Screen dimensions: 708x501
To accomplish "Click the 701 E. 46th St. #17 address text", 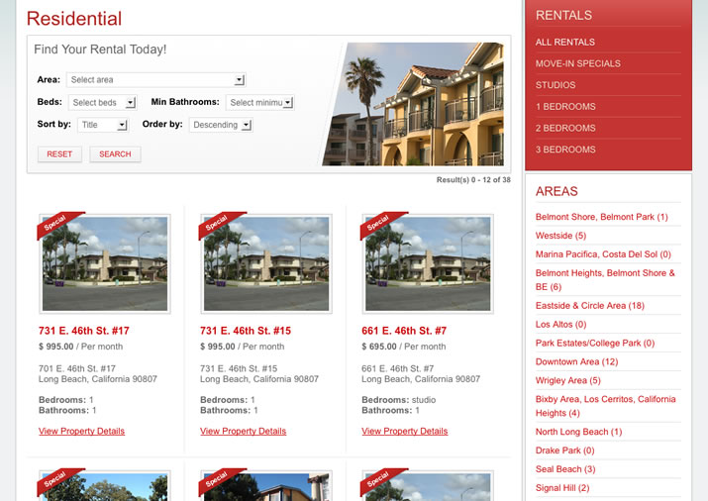I will coord(77,368).
